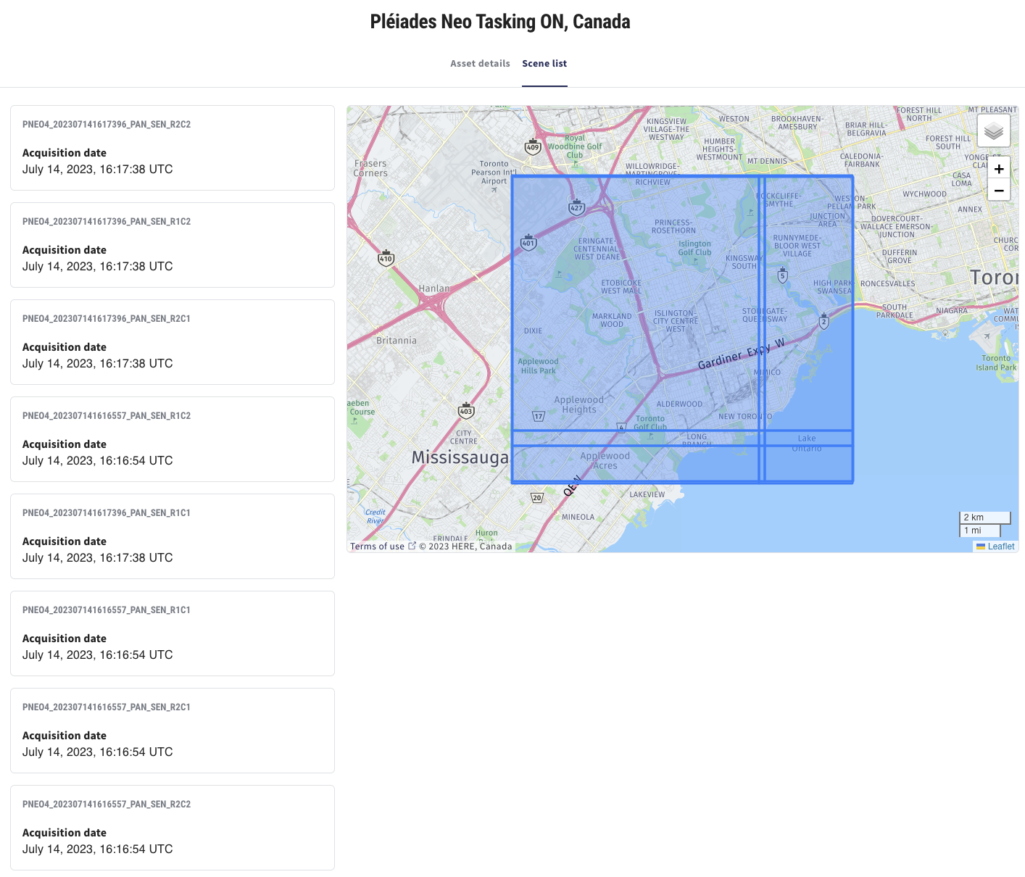Image resolution: width=1025 pixels, height=877 pixels.
Task: Select the Scene list tab
Action: pyautogui.click(x=544, y=63)
